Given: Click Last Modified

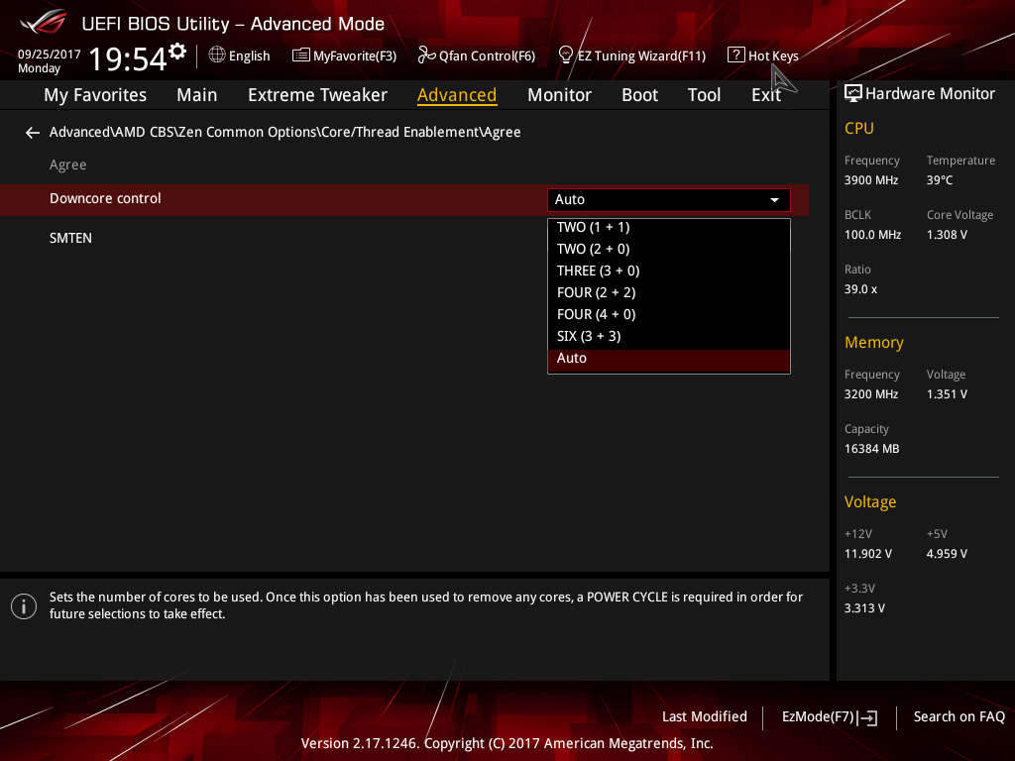Looking at the screenshot, I should coord(705,717).
